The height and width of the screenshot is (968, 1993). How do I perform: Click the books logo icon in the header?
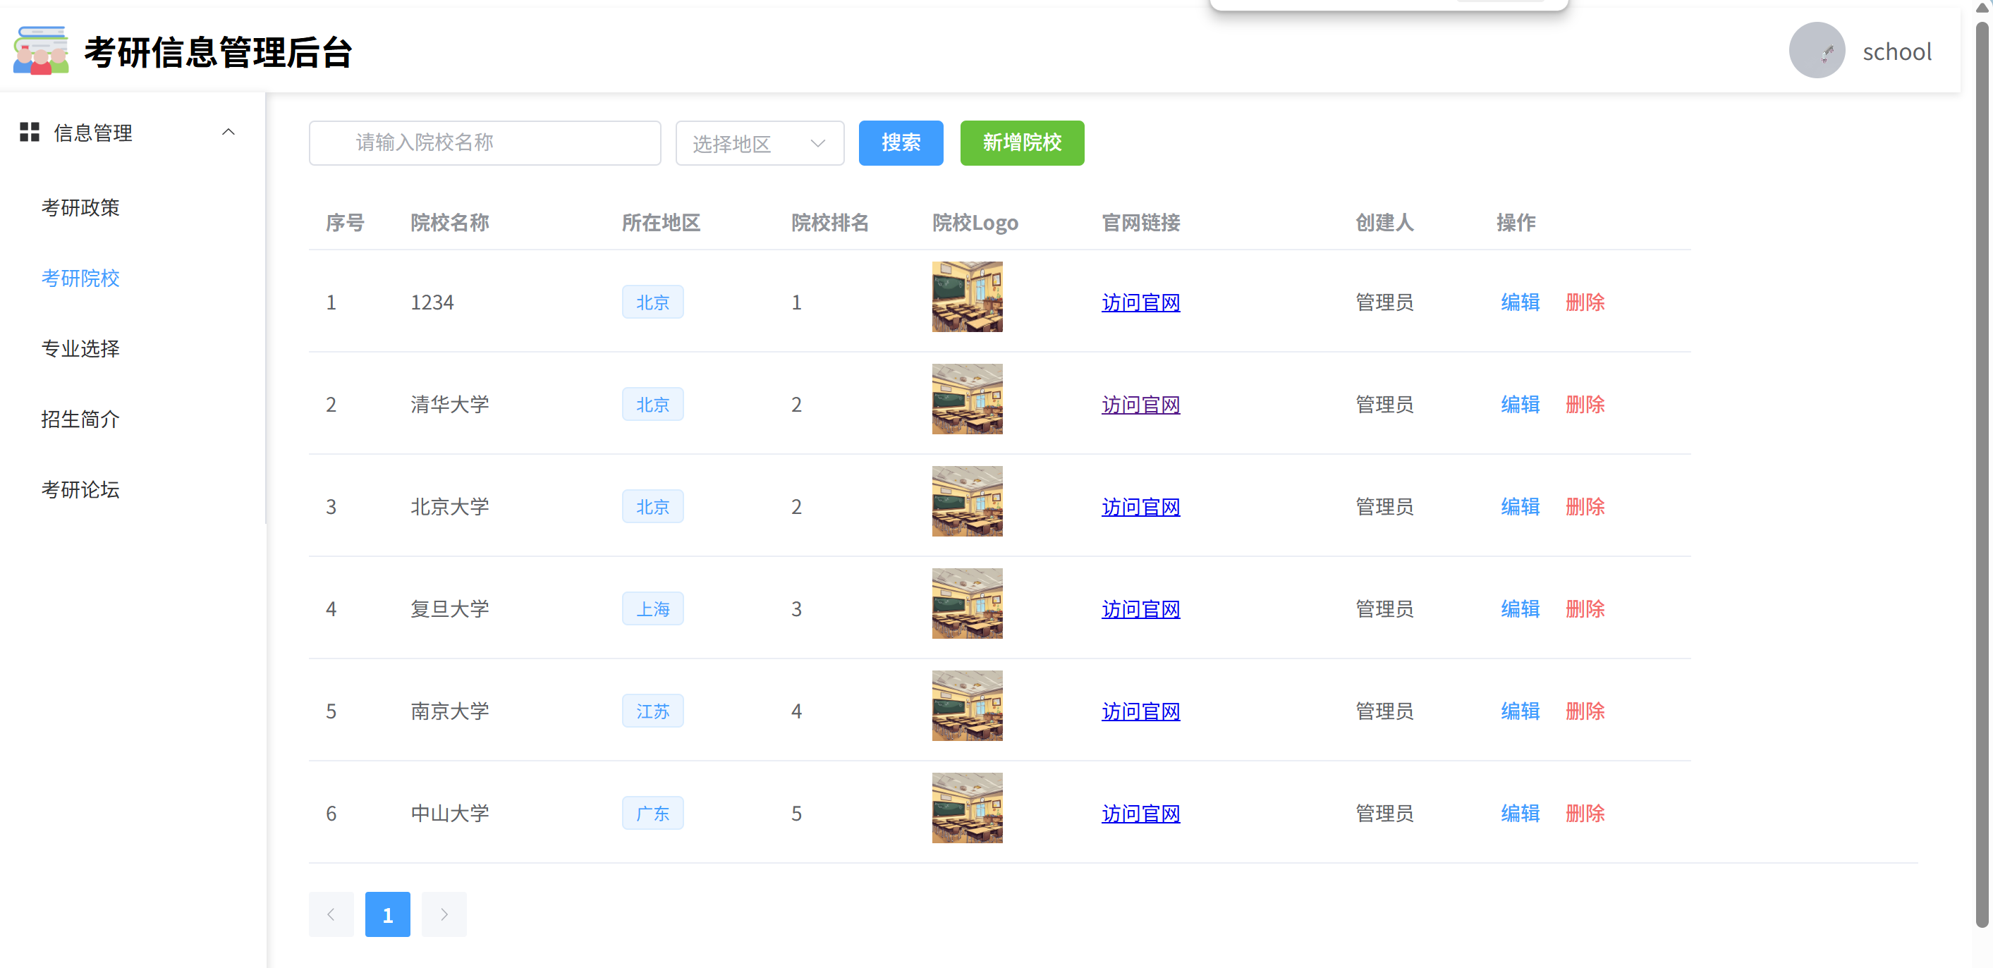click(41, 51)
